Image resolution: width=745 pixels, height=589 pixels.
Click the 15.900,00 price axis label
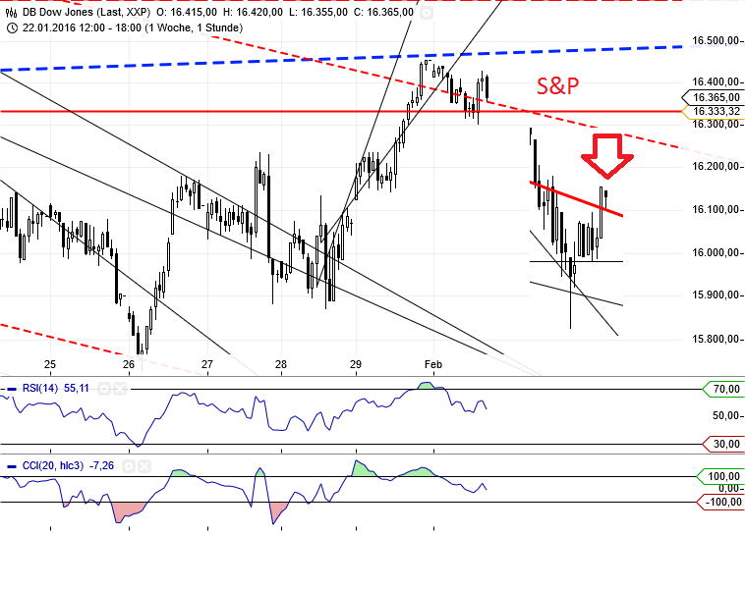point(716,295)
